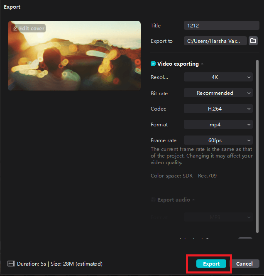Click the Video exporting heading text

click(x=178, y=64)
